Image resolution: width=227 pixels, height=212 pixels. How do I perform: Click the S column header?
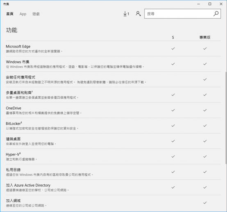pyautogui.click(x=173, y=38)
